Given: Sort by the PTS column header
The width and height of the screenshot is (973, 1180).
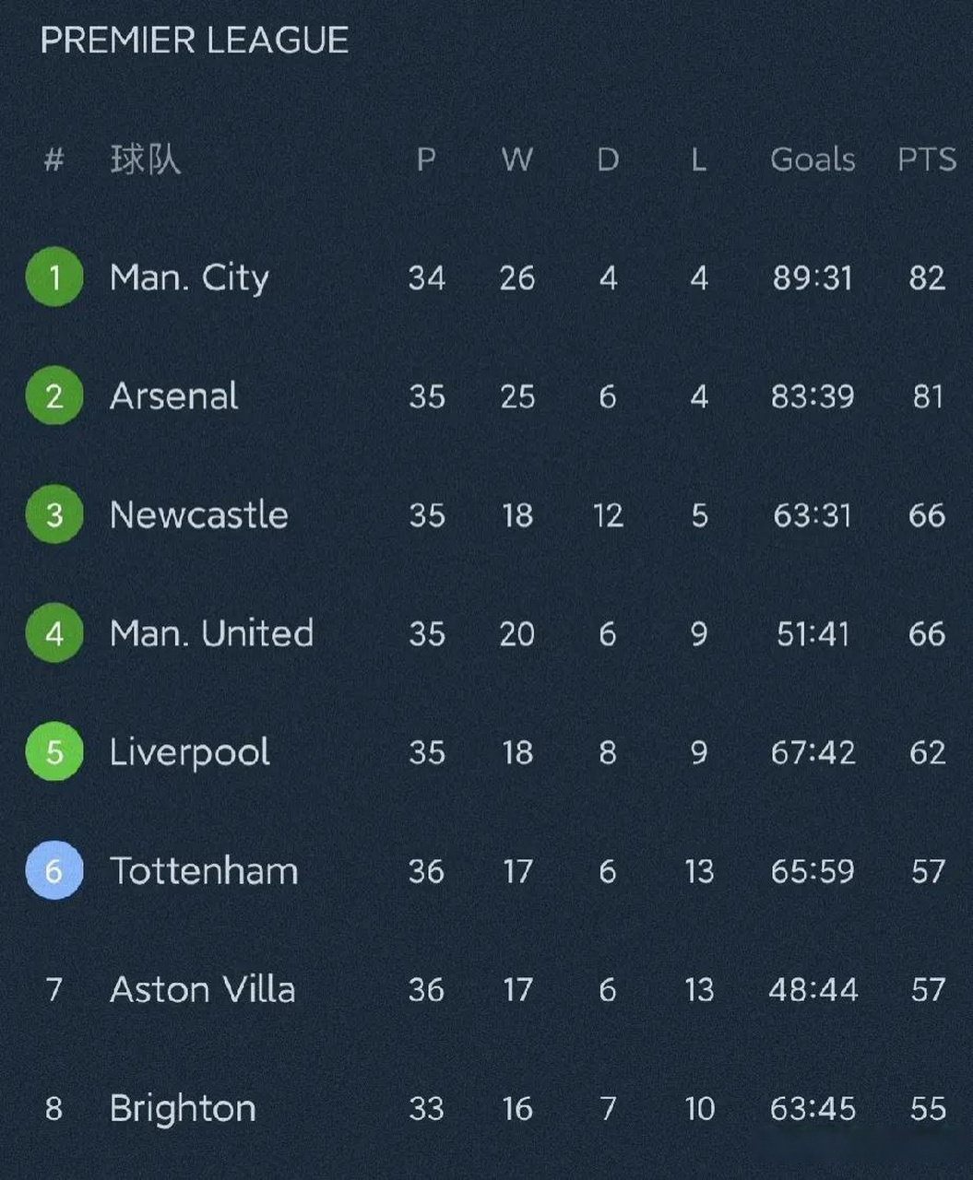Looking at the screenshot, I should (x=927, y=159).
